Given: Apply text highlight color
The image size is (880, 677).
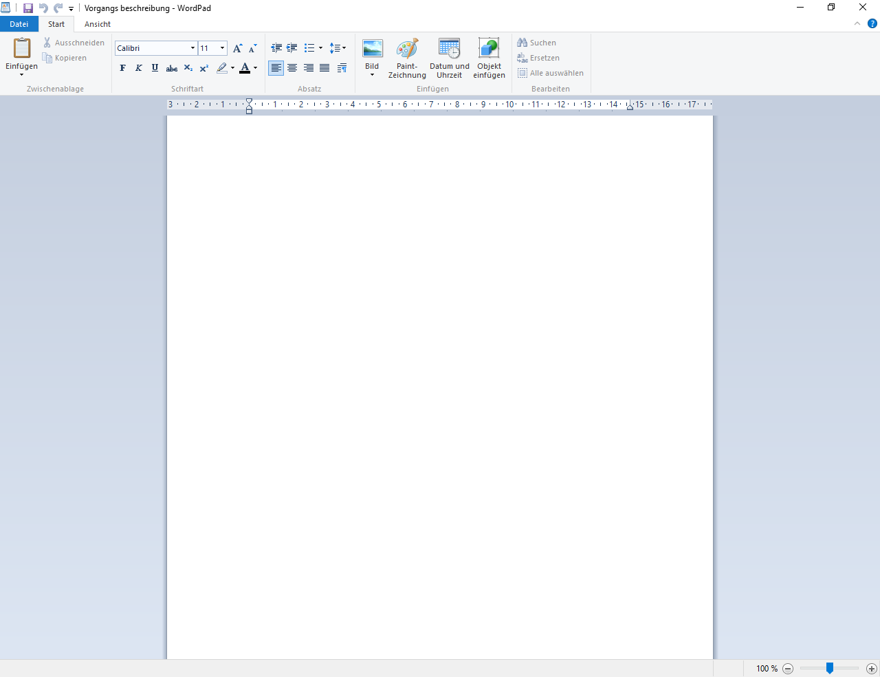Looking at the screenshot, I should click(x=221, y=68).
